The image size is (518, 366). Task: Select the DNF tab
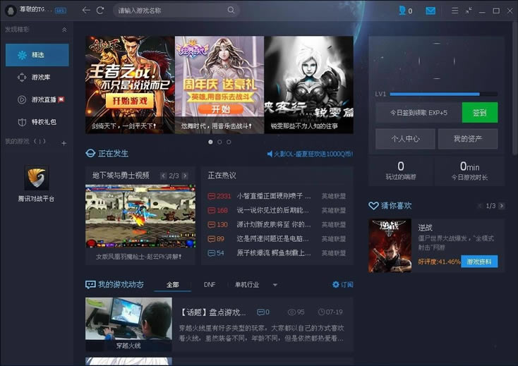pos(210,284)
